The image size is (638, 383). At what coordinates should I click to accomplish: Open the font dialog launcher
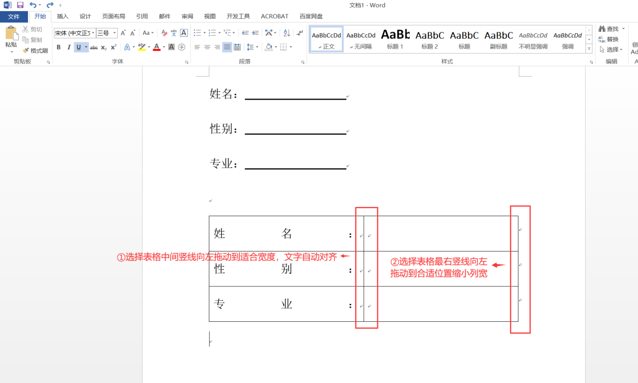187,62
